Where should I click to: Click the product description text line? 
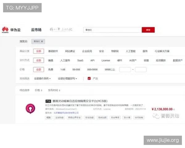click(95, 105)
